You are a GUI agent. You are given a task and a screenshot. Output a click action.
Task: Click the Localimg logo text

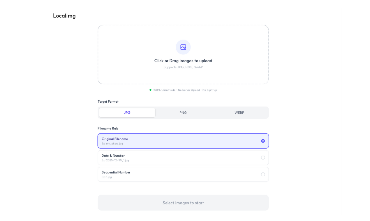64,15
